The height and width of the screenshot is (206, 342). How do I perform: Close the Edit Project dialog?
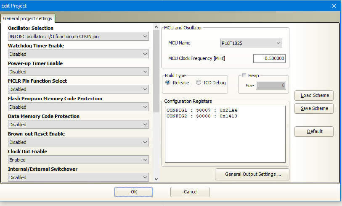334,6
